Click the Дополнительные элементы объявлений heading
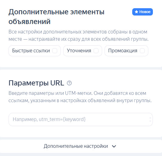Screen dimensions: 162x156 pyautogui.click(x=57, y=16)
